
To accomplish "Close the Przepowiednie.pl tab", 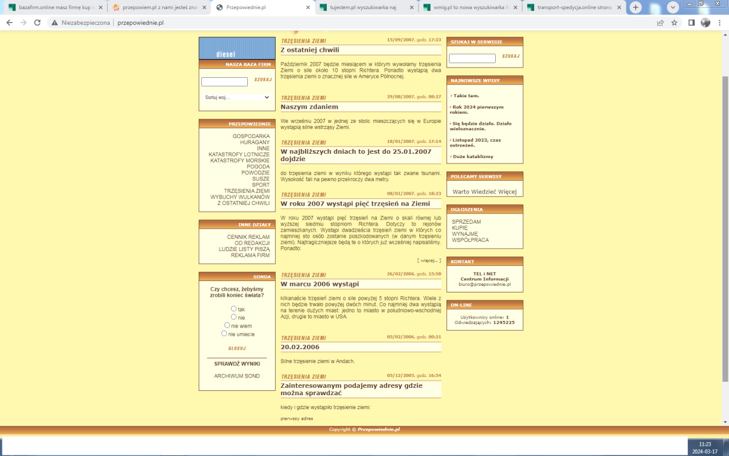I will (307, 7).
